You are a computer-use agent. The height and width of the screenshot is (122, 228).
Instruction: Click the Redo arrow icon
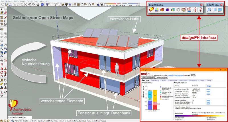(x=34, y=5)
